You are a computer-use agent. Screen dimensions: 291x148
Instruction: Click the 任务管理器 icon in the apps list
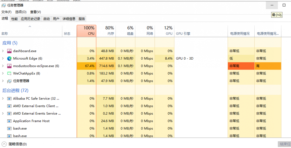click(x=9, y=81)
